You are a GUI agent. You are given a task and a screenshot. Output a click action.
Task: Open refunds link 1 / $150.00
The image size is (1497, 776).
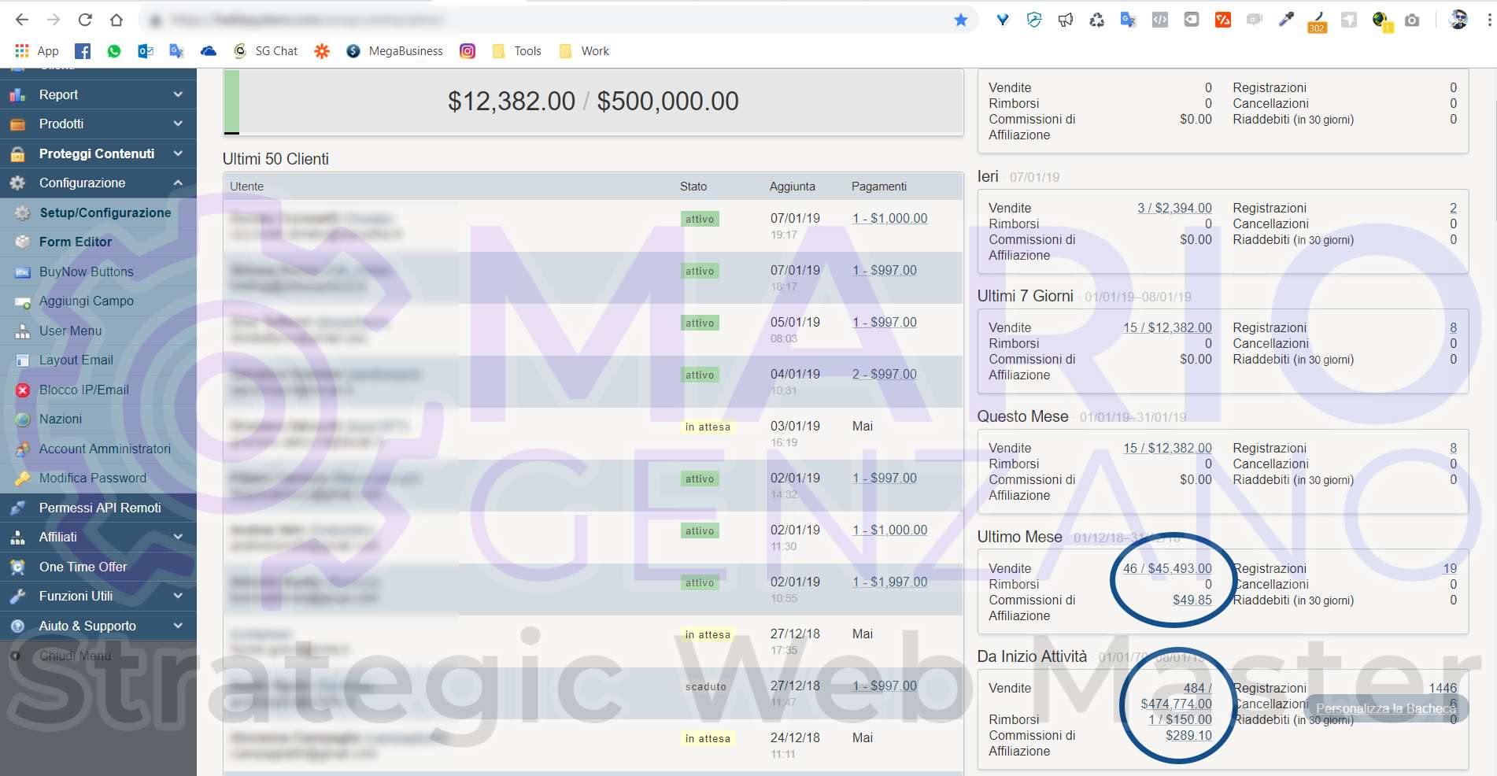click(1180, 719)
